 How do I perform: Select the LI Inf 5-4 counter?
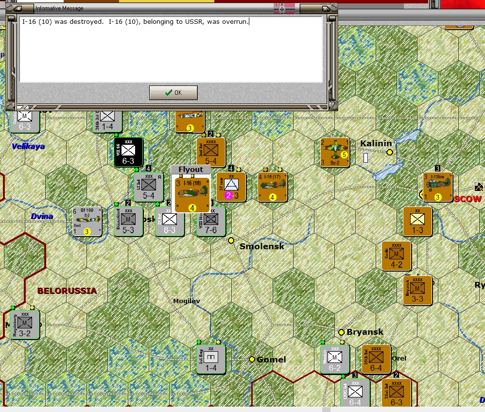pos(149,187)
